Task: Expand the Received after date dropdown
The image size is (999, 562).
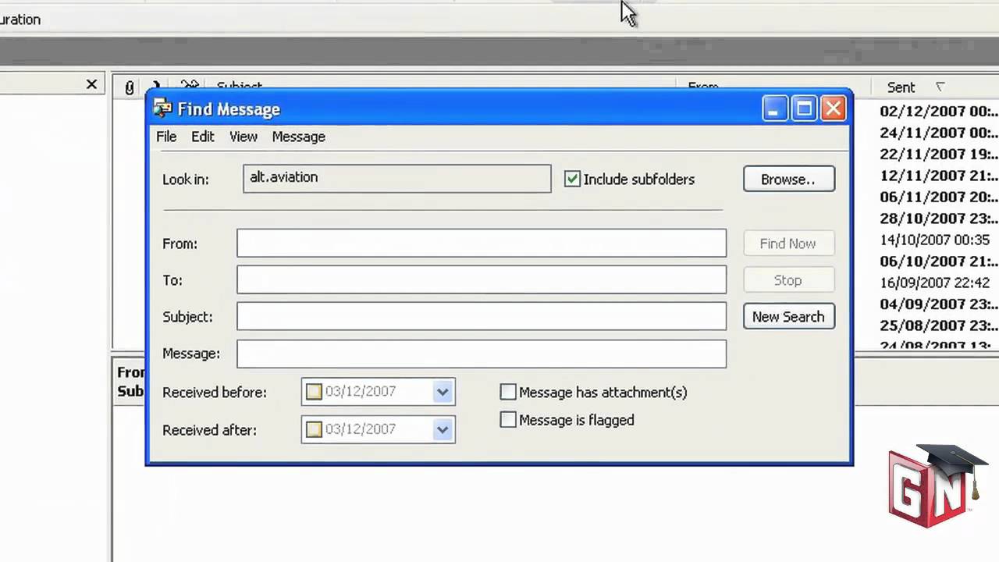Action: click(x=443, y=429)
